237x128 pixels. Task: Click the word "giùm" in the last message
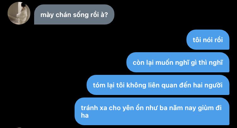tap(205, 108)
